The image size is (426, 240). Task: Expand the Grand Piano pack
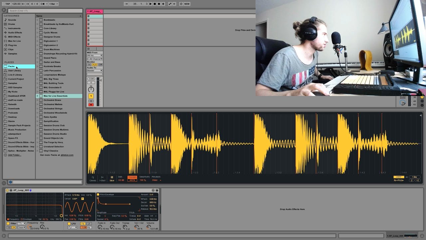point(37,58)
